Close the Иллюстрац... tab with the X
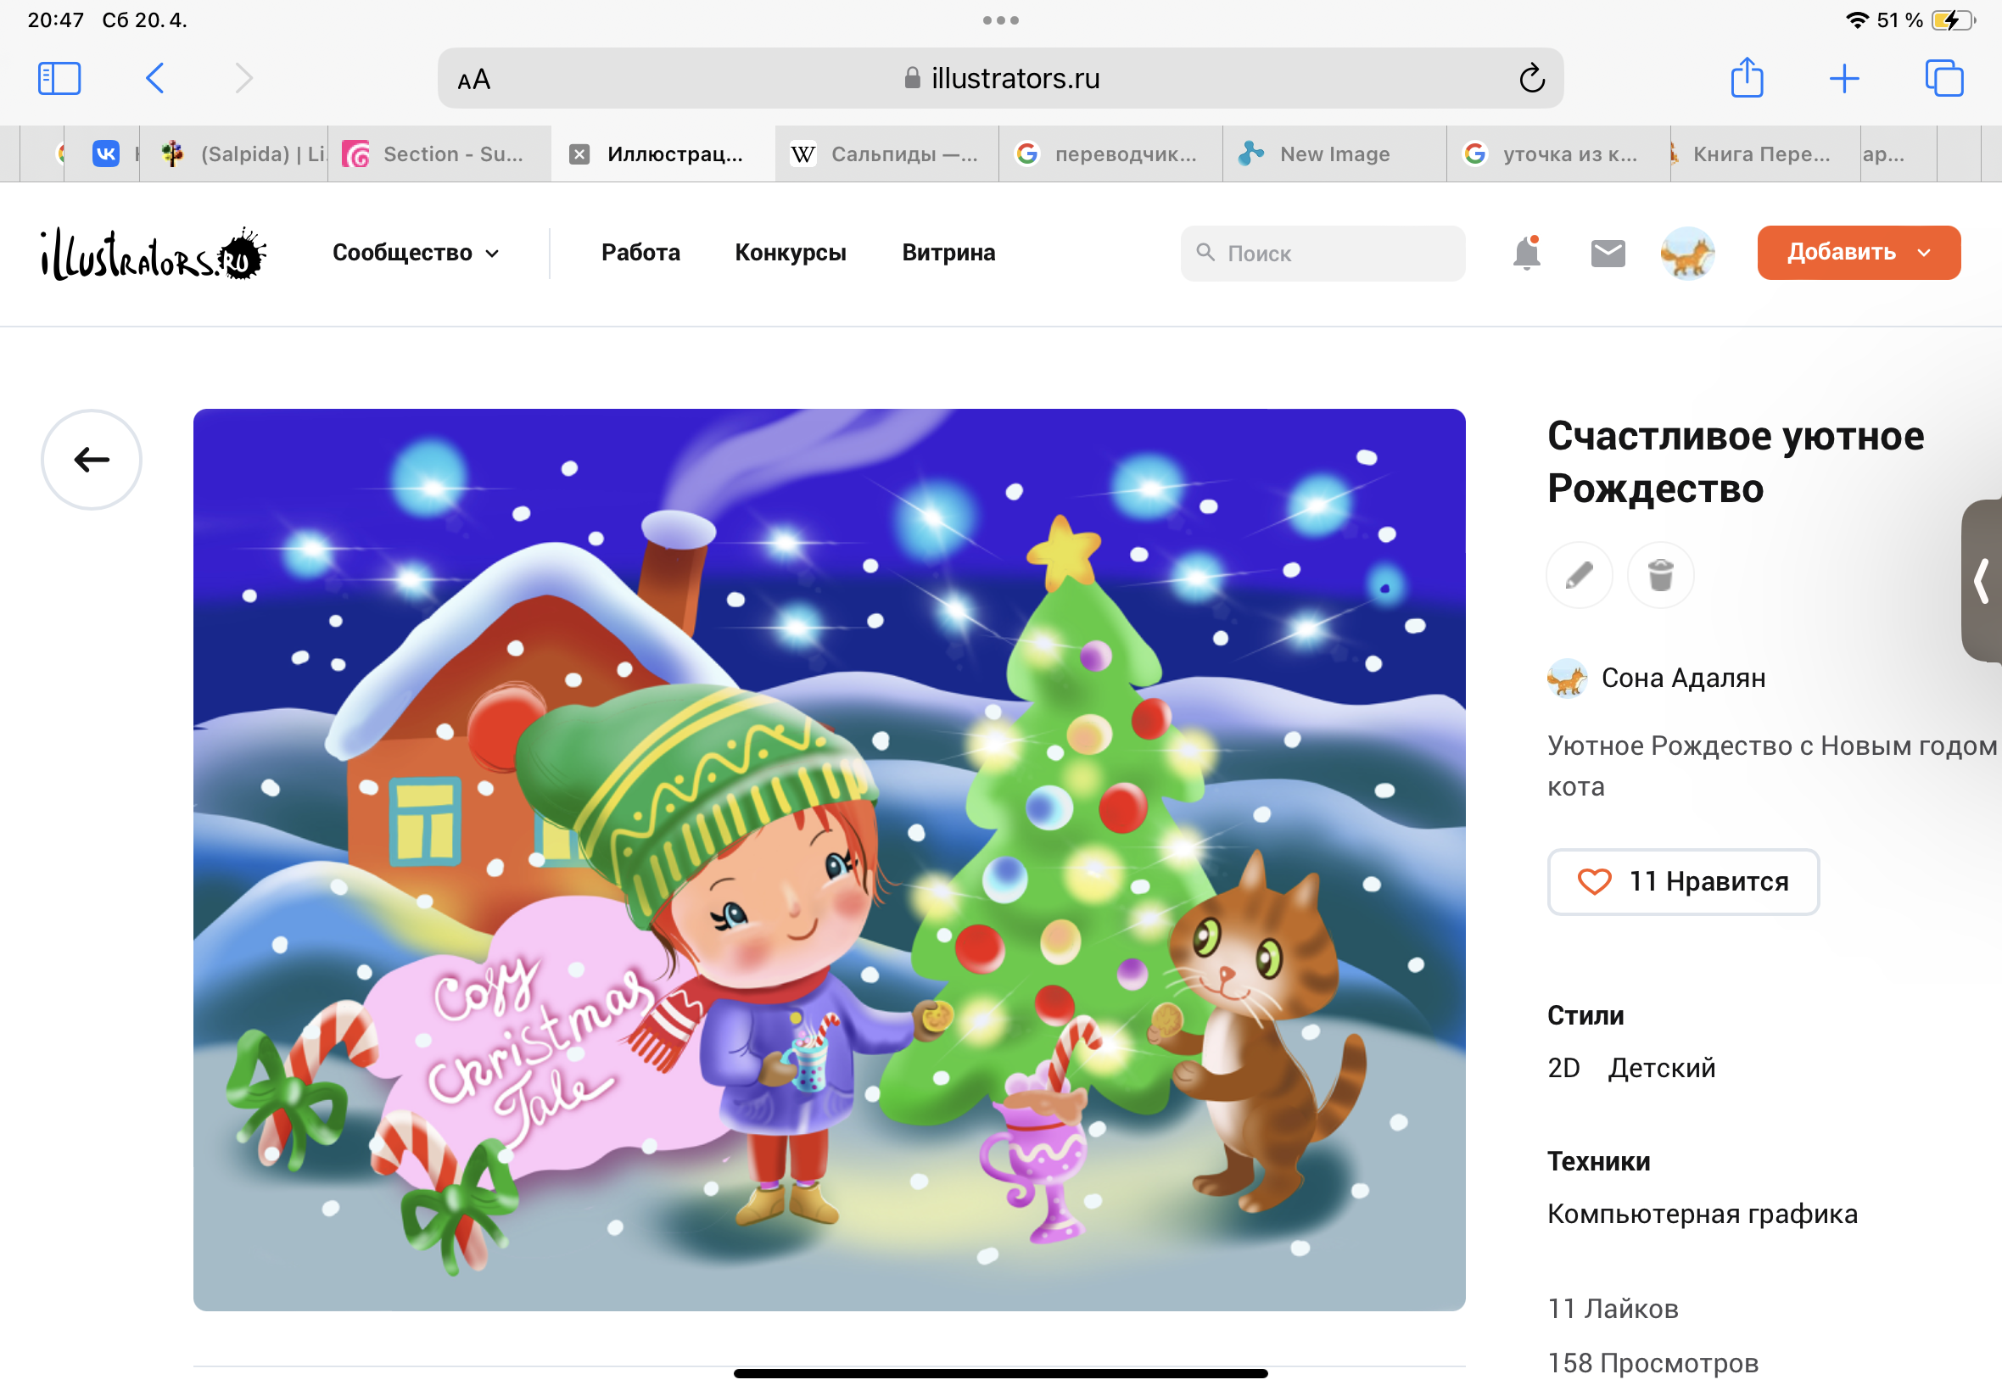The width and height of the screenshot is (2002, 1391). 579,154
